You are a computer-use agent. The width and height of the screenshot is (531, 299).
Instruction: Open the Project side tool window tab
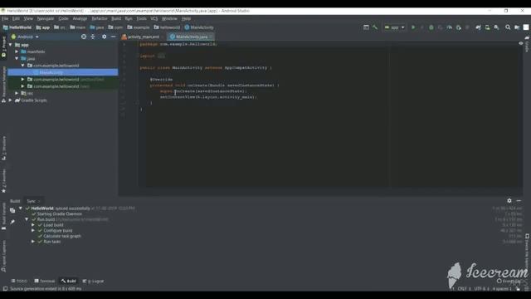coord(3,47)
